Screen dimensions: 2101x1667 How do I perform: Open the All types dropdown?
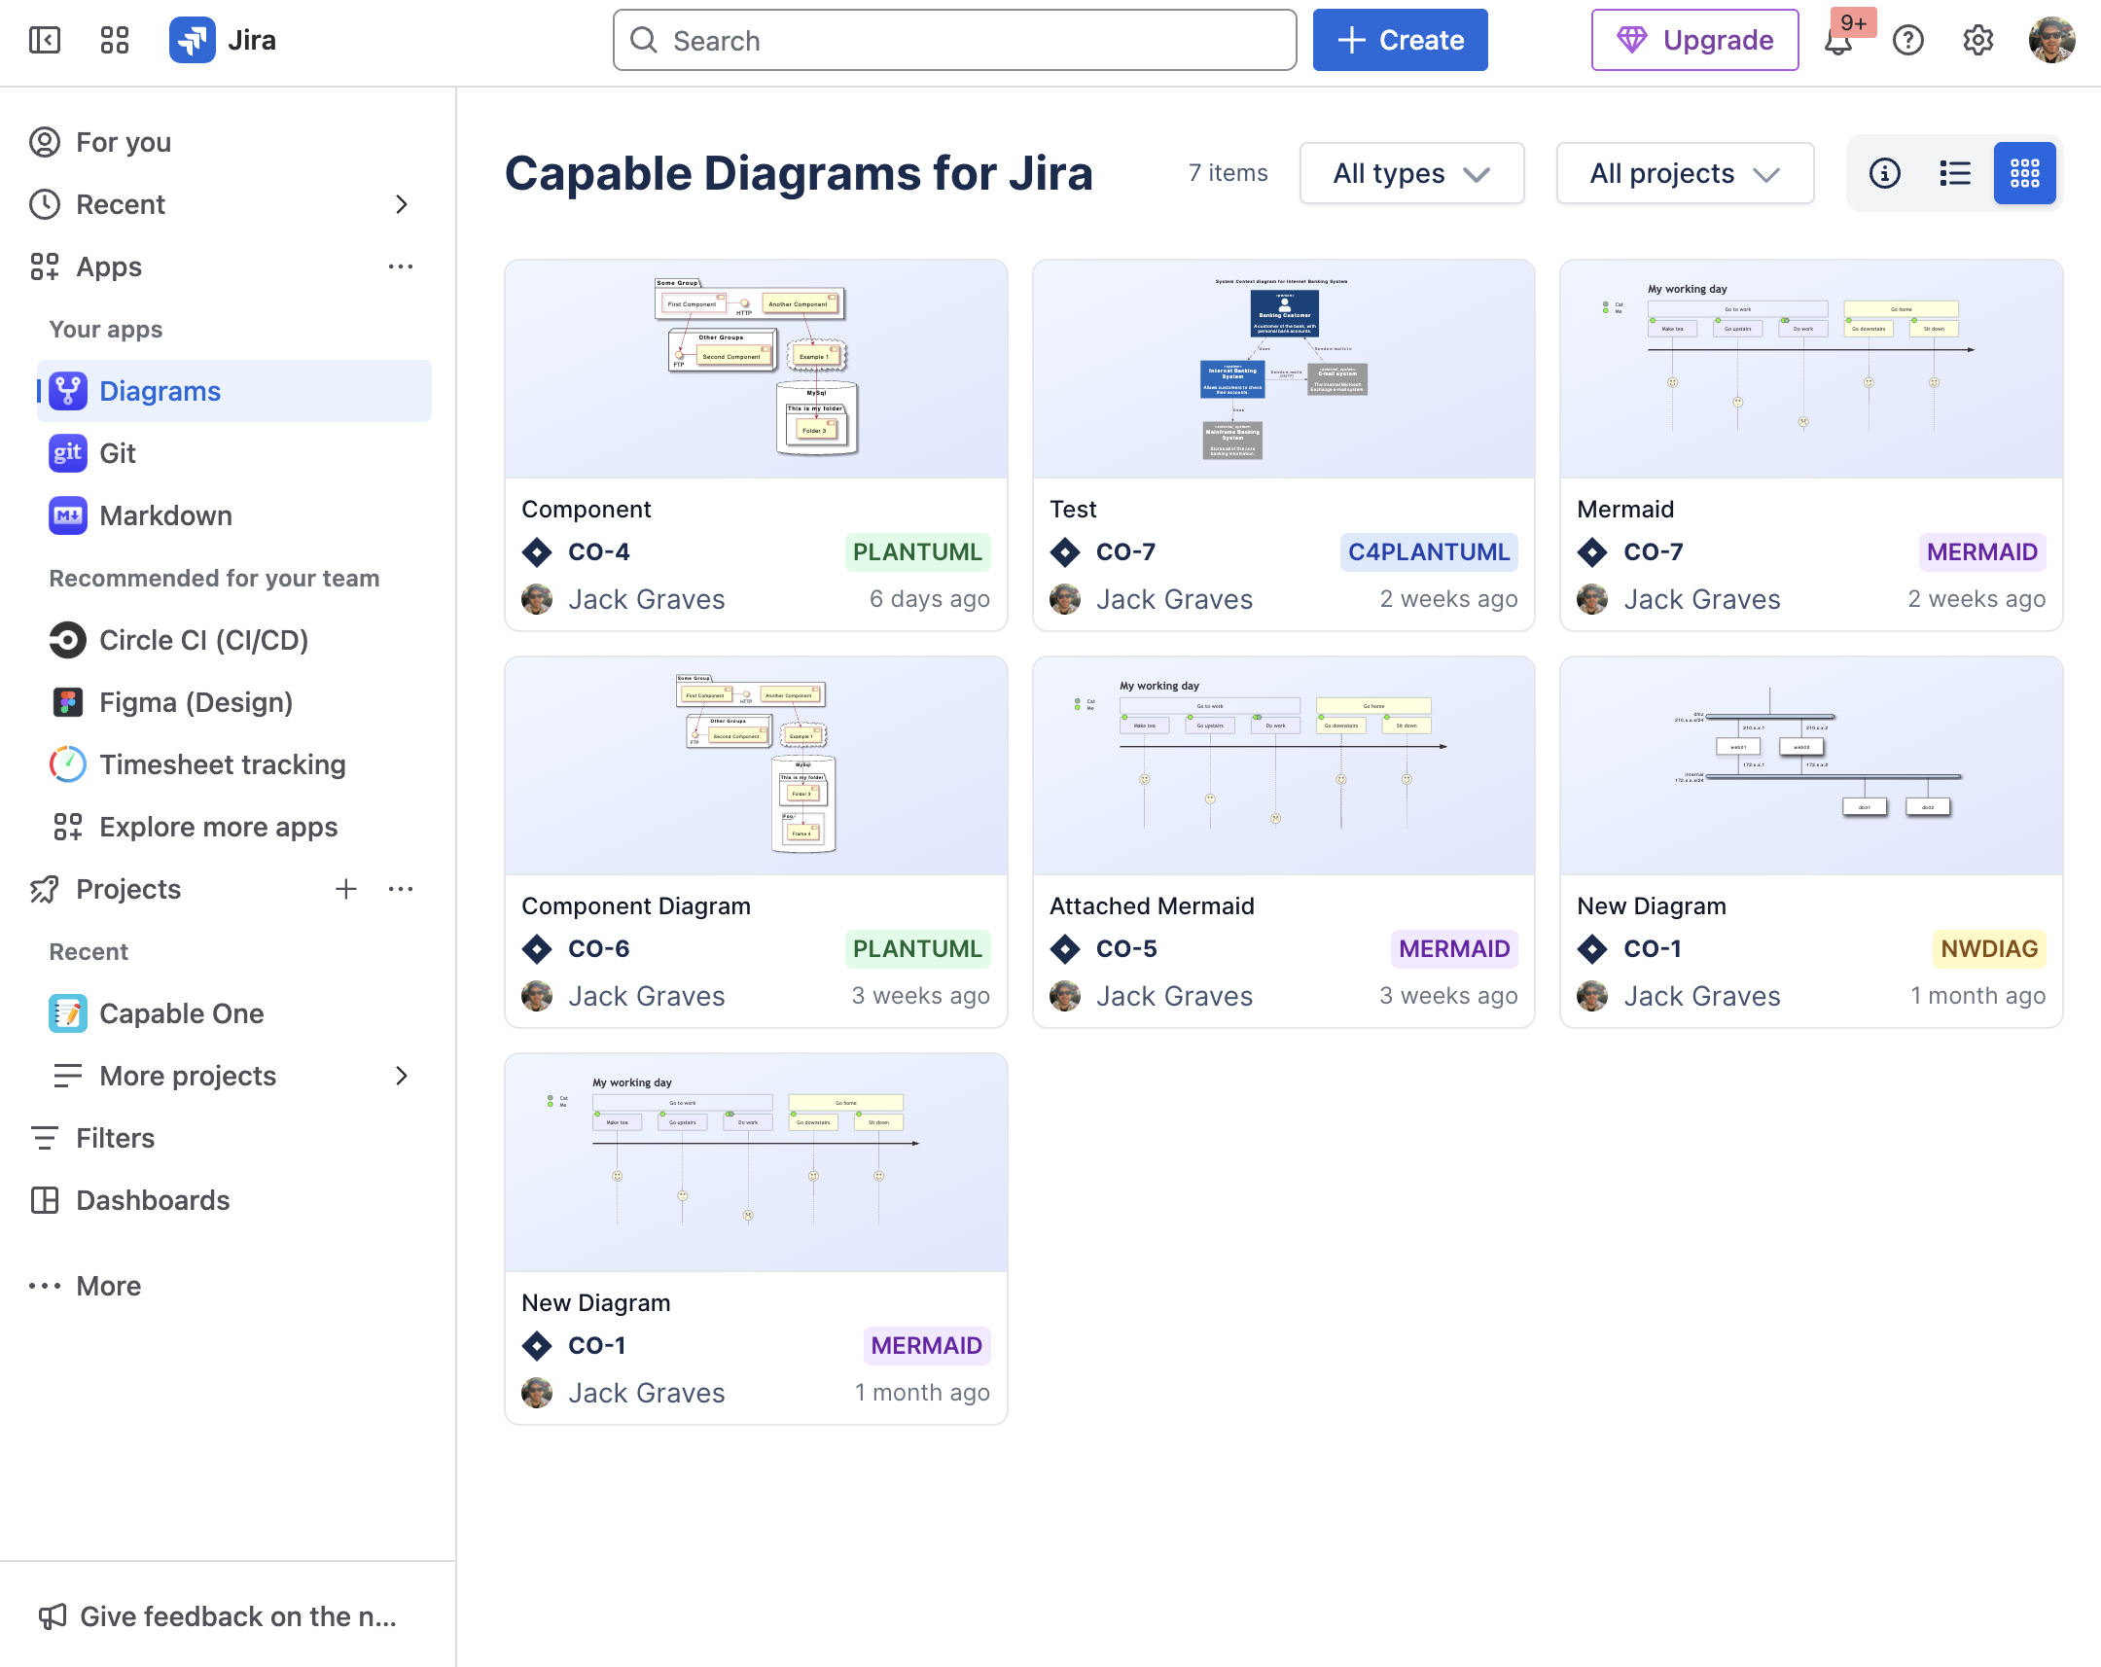click(1411, 173)
